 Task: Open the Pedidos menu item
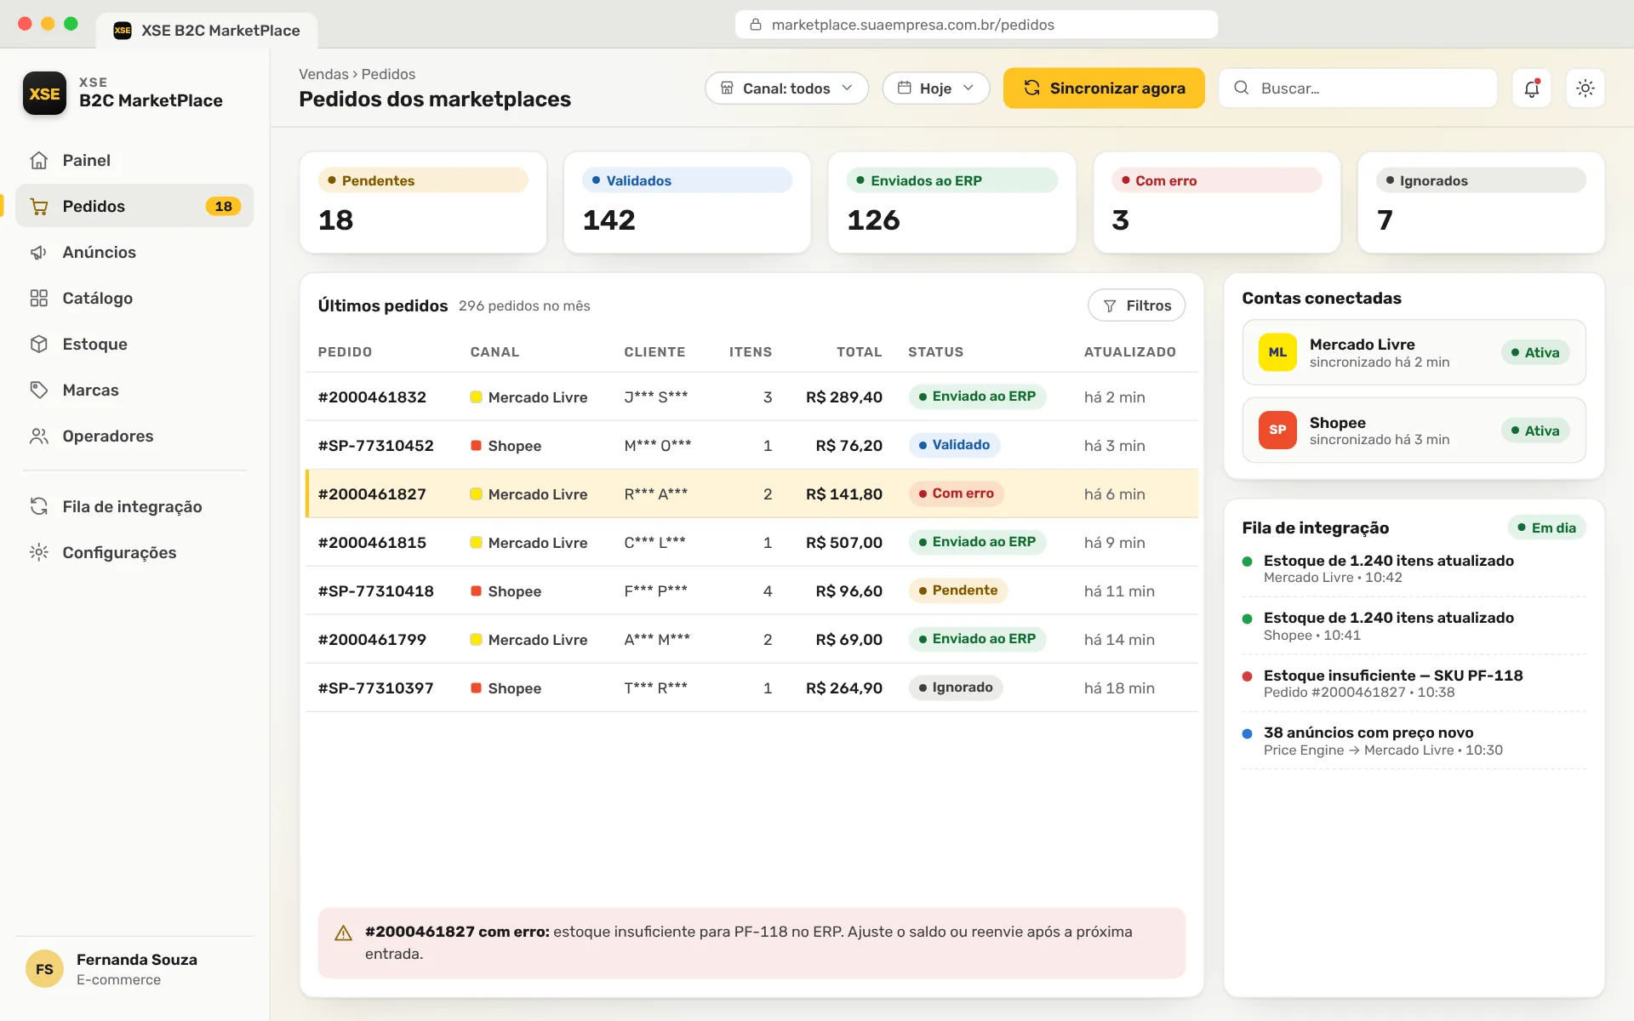pos(134,206)
